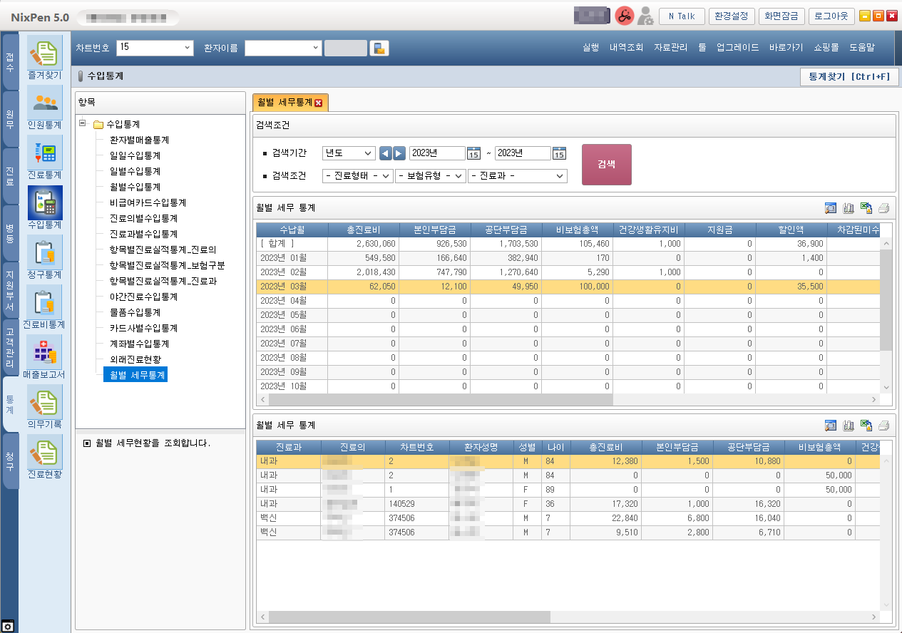
Task: Expand the 보험유형 filter dropdown
Action: pos(430,175)
